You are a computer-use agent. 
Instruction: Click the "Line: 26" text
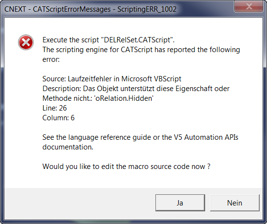coord(55,108)
